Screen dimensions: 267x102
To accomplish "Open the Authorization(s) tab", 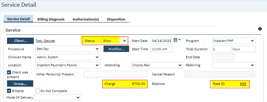I will pos(86,19).
